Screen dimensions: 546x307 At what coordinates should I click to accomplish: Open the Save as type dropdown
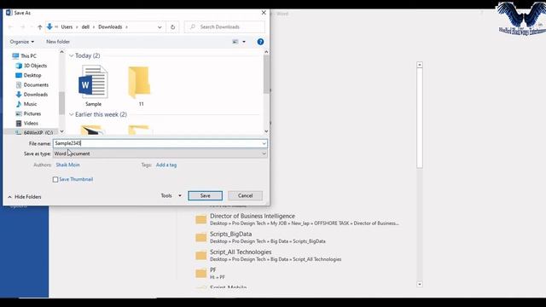point(160,153)
